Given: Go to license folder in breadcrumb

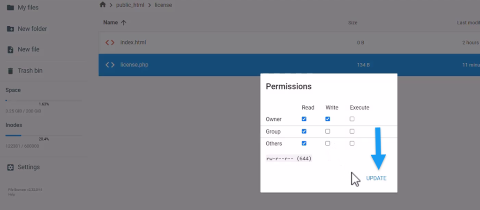Looking at the screenshot, I should [x=163, y=5].
